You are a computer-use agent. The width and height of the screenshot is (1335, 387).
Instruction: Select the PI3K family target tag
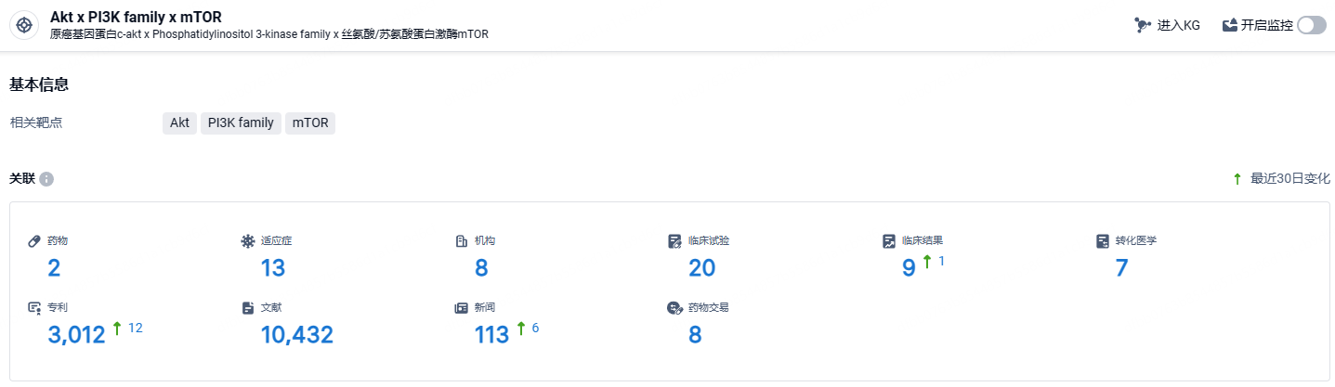tap(241, 123)
